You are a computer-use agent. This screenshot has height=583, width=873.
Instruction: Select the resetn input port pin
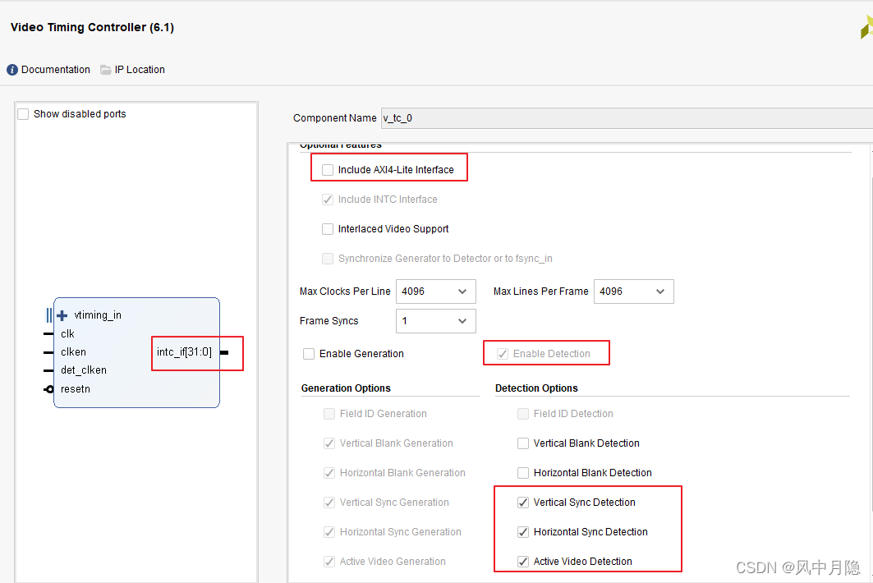coord(75,388)
